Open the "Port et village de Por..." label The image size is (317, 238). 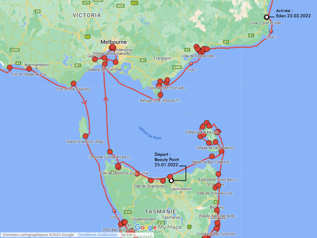(30, 74)
